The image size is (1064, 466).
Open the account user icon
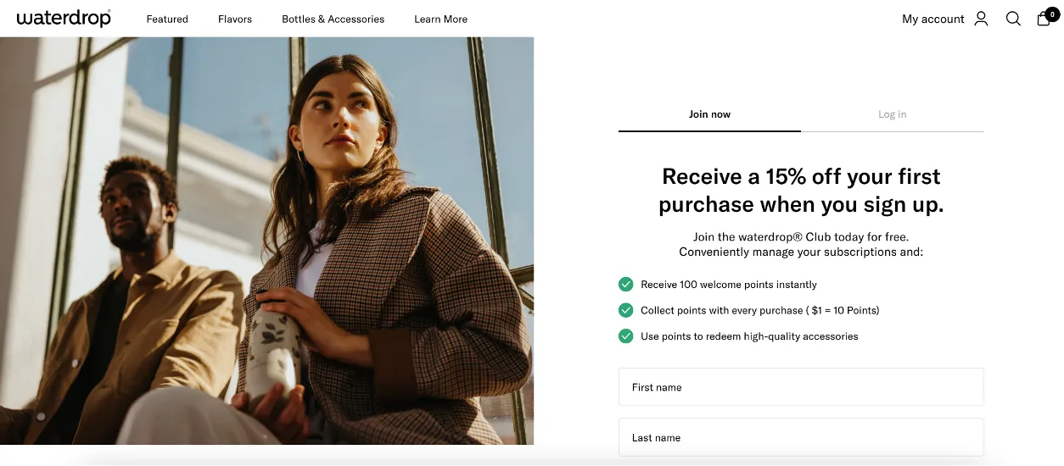981,19
